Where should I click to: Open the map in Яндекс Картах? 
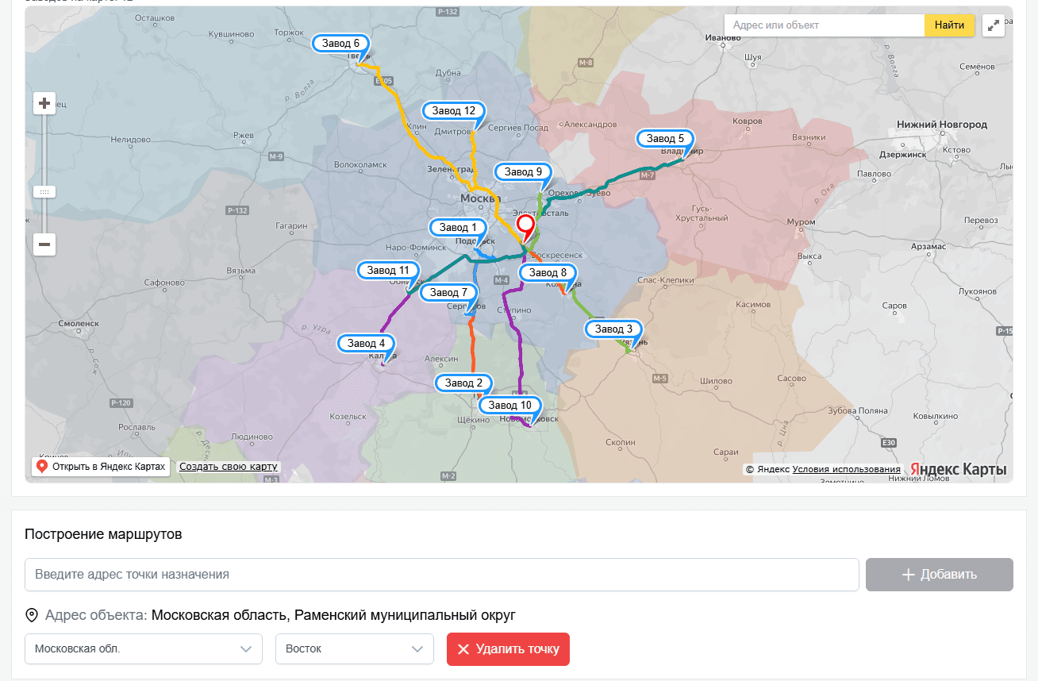[x=101, y=467]
